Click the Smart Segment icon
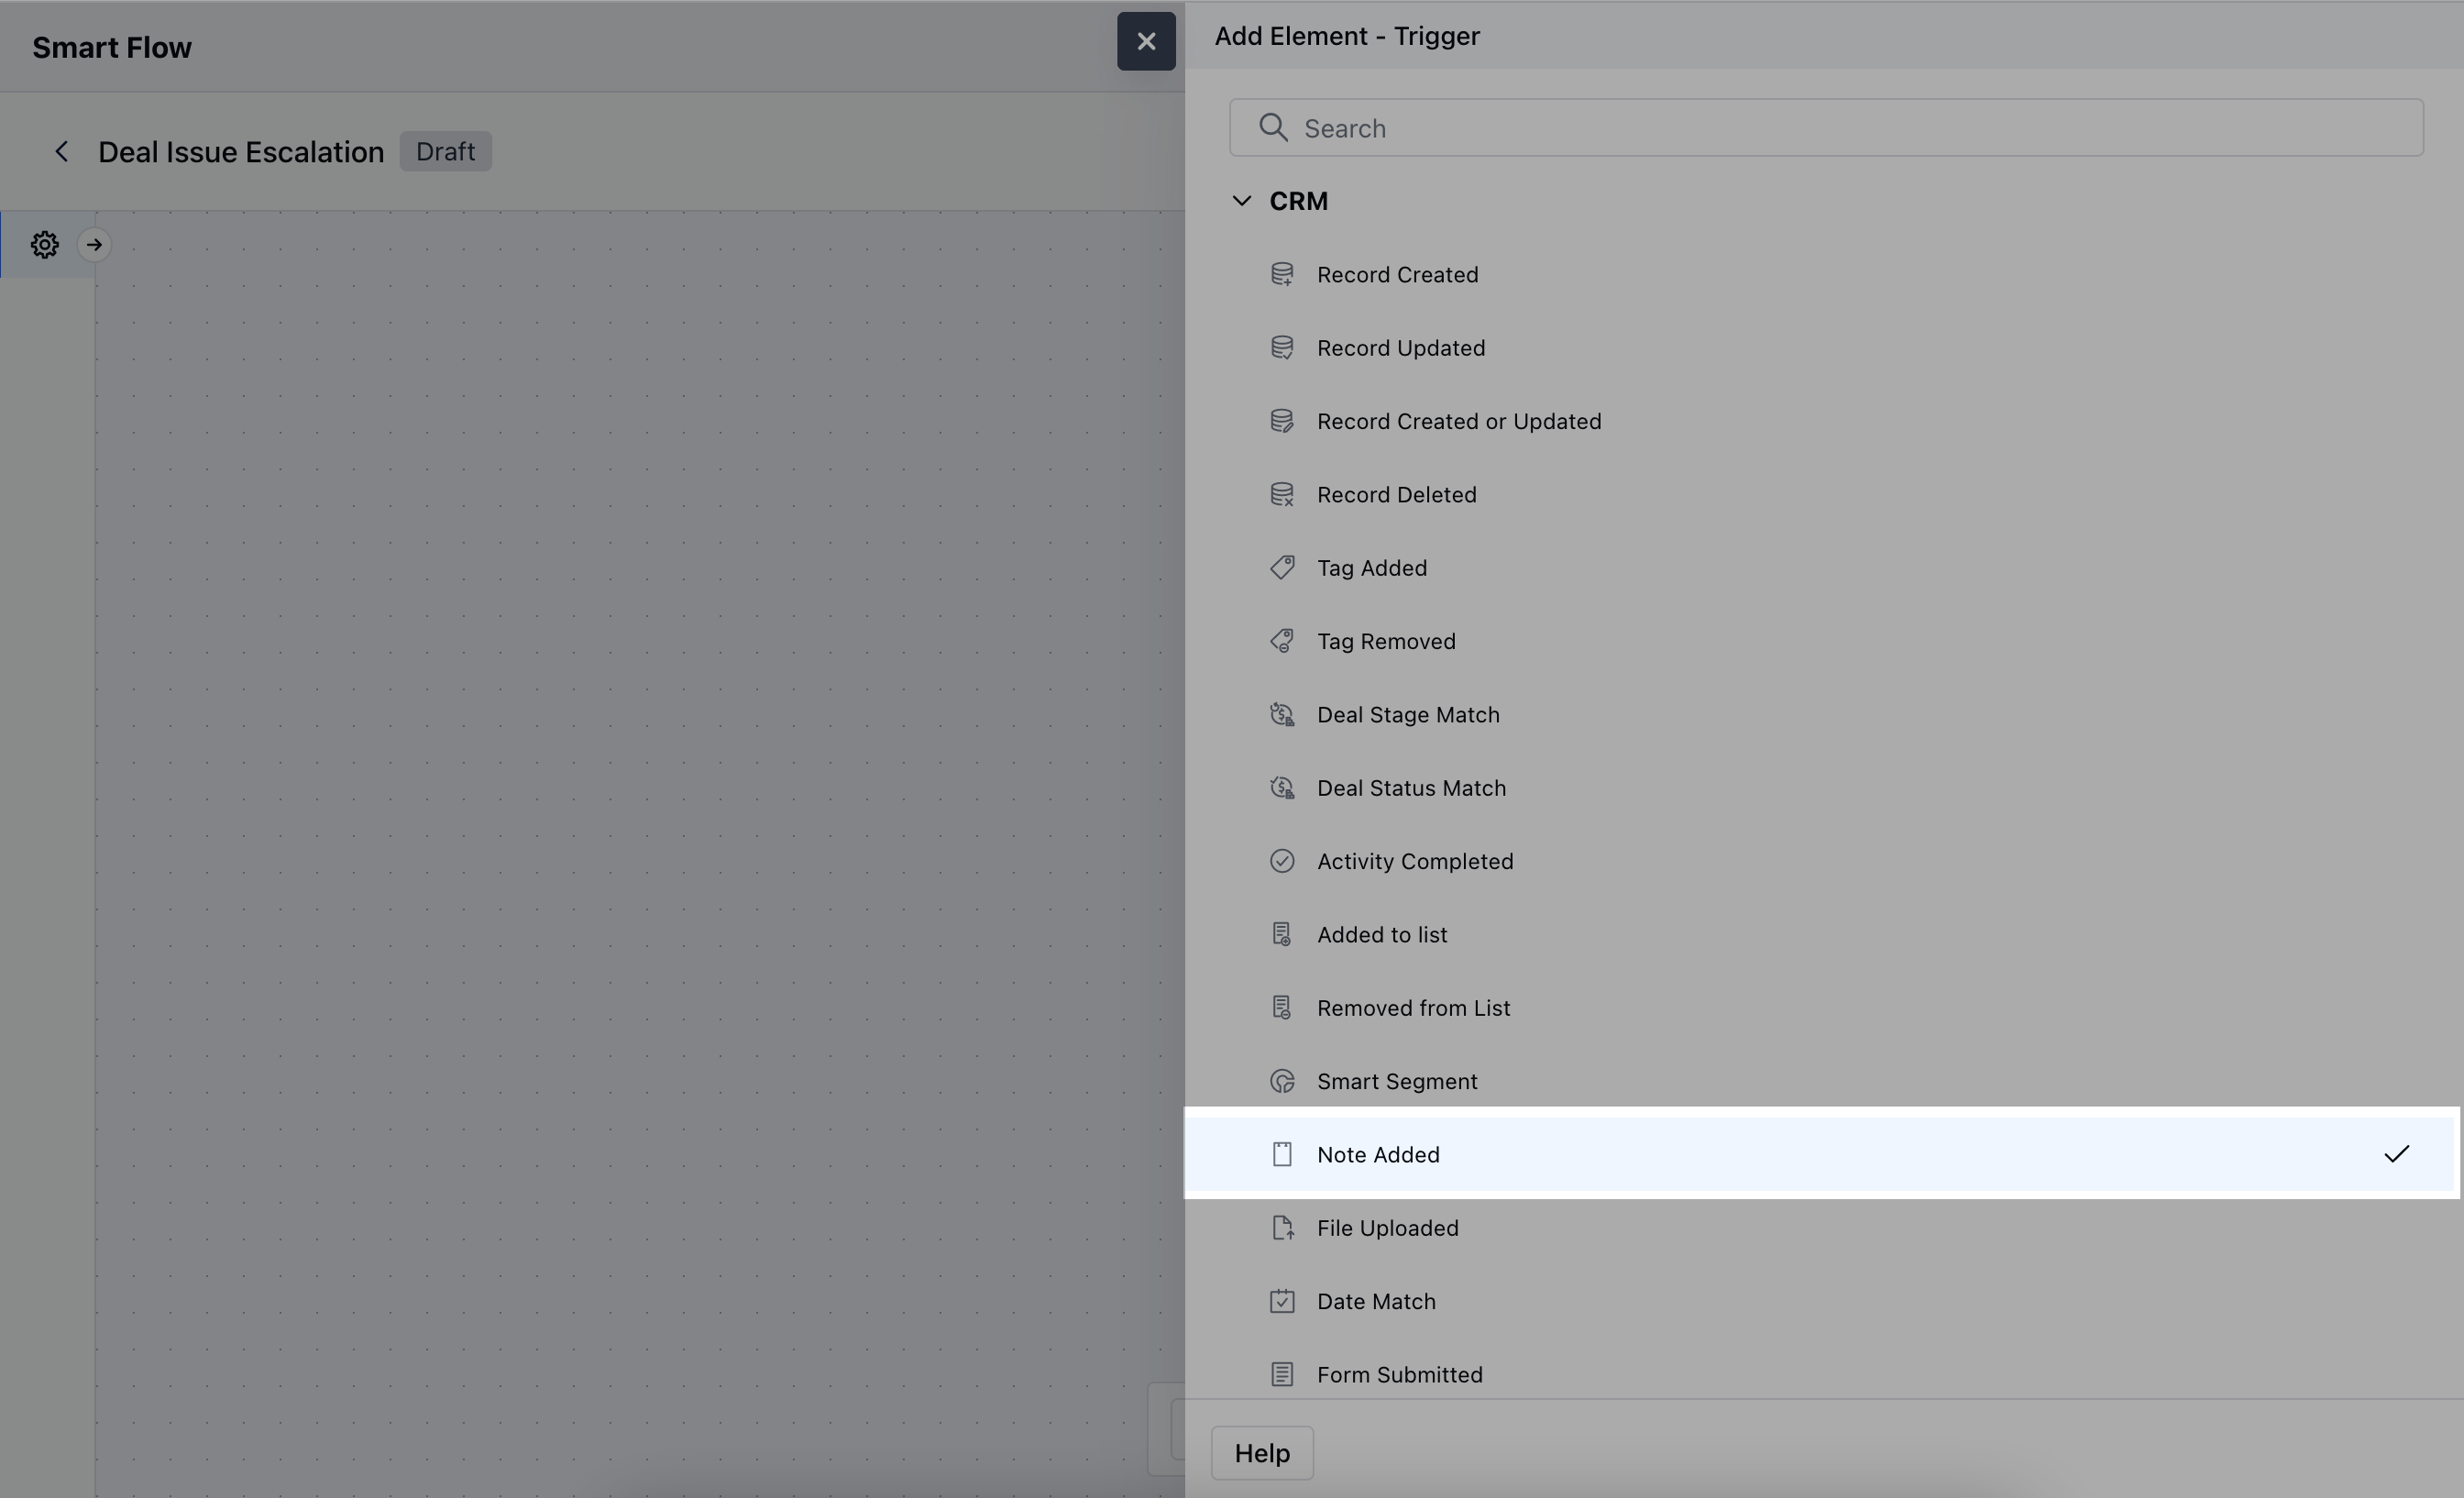2464x1498 pixels. pyautogui.click(x=1282, y=1081)
